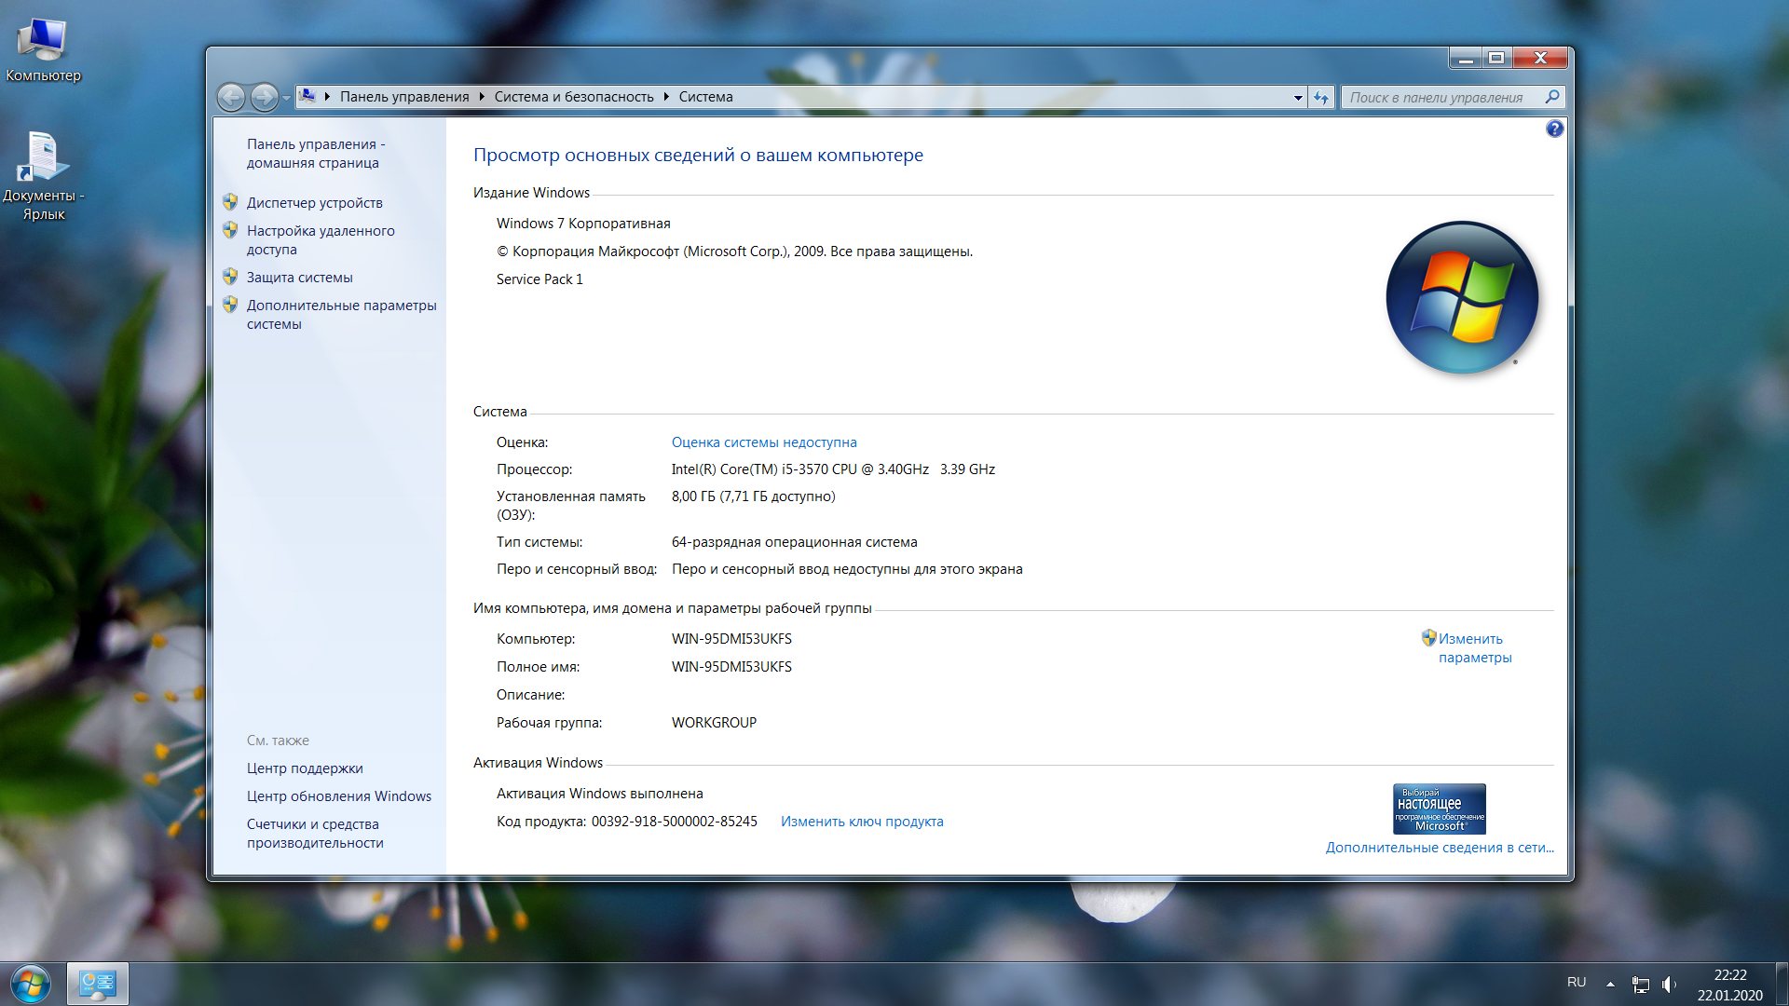
Task: Refresh the page with the refresh button
Action: [x=1321, y=97]
